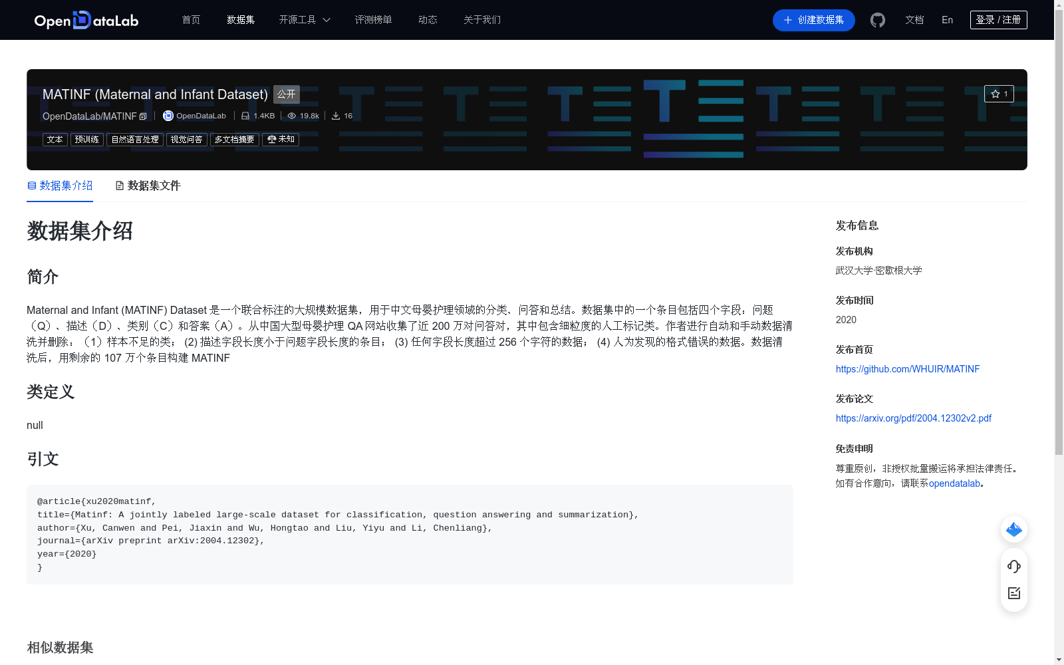Click the opendatalab contact link
Image resolution: width=1064 pixels, height=665 pixels.
click(954, 483)
